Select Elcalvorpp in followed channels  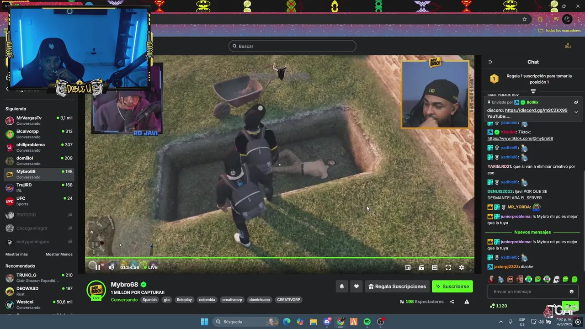[39, 134]
